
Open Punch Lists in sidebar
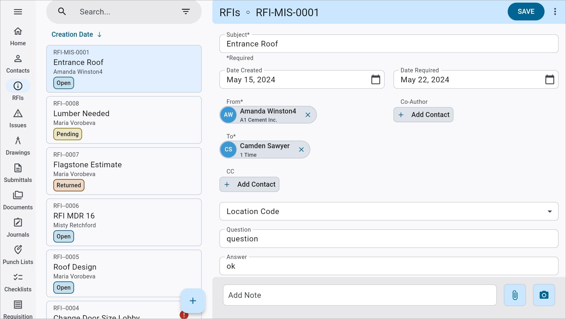pos(18,255)
